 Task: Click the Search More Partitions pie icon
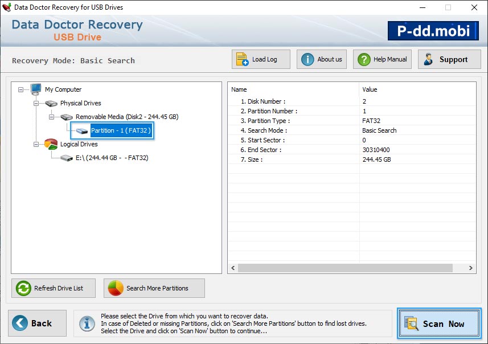pyautogui.click(x=116, y=288)
